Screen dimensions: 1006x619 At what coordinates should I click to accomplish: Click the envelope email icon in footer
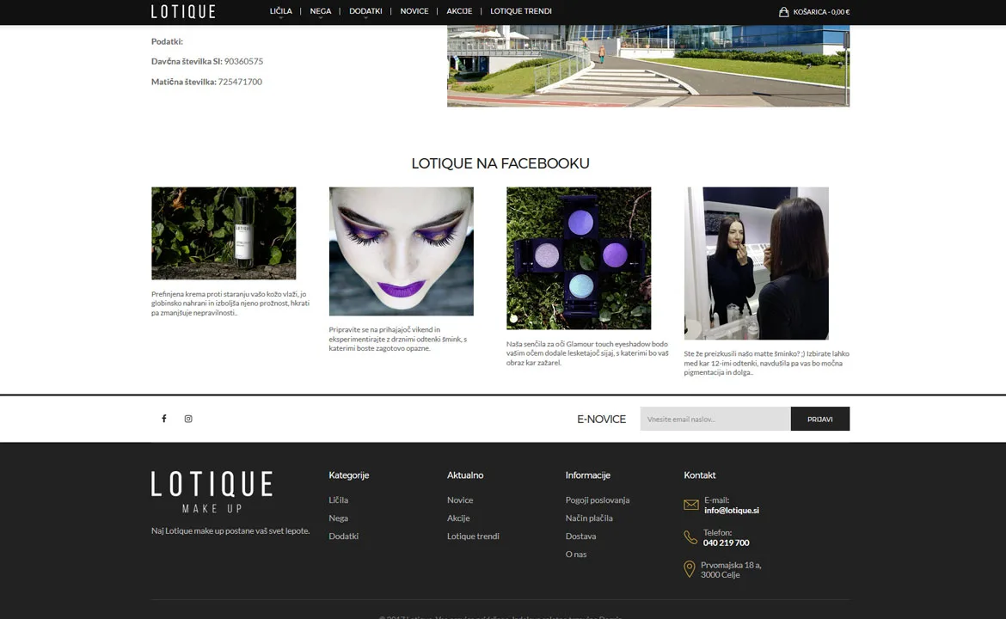point(691,505)
